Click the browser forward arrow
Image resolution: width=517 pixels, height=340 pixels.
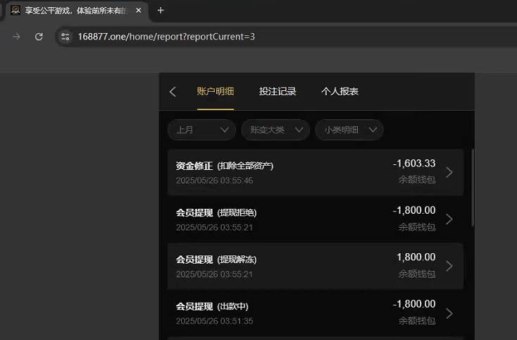[16, 37]
